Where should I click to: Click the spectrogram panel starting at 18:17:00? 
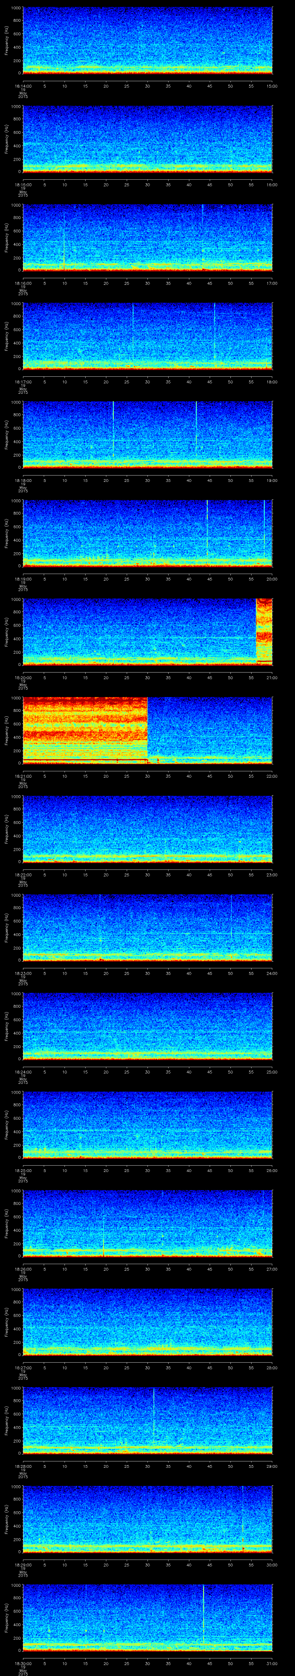point(148,336)
